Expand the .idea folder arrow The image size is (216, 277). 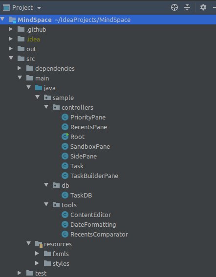tap(11, 39)
